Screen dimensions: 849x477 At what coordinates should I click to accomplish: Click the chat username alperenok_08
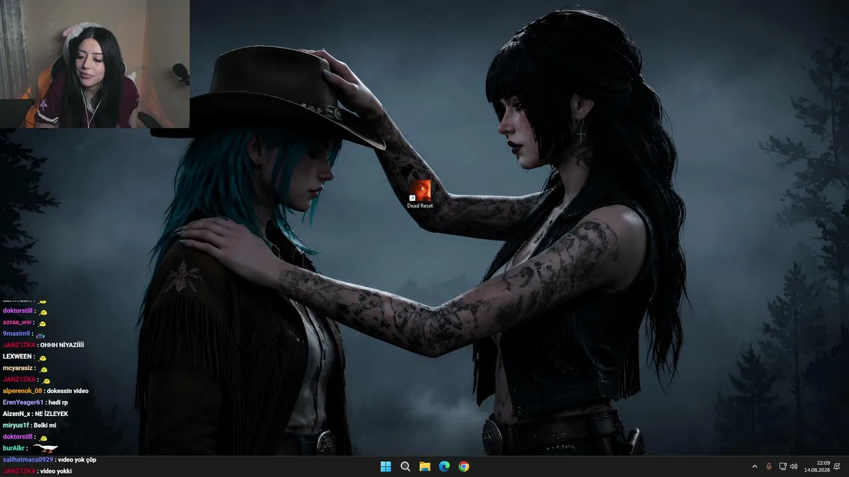click(x=22, y=391)
